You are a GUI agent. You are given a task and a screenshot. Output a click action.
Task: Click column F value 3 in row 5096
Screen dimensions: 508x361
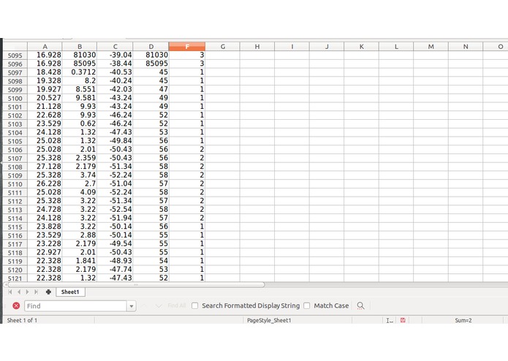(x=187, y=64)
